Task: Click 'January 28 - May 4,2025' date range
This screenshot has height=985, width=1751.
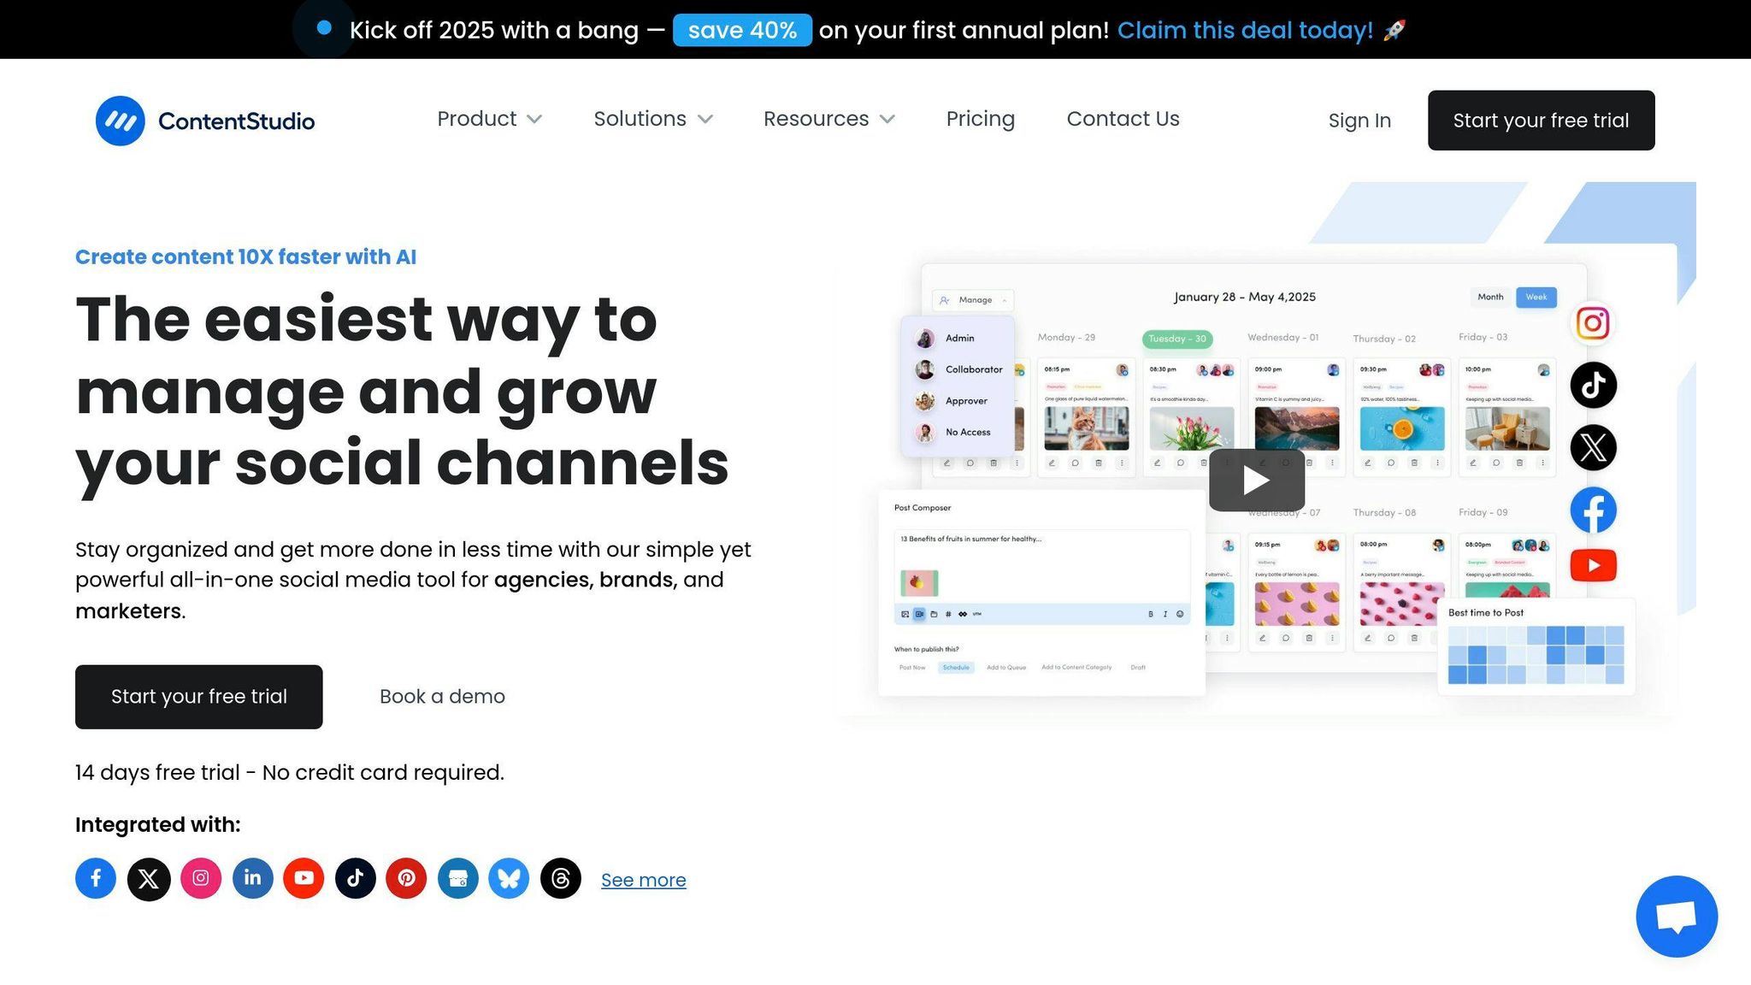Action: pyautogui.click(x=1245, y=297)
